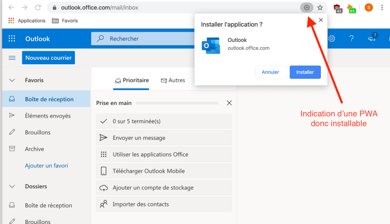Screen dimensions: 390x224
Task: Click the install PWA plus icon in address bar
Action: 307,8
